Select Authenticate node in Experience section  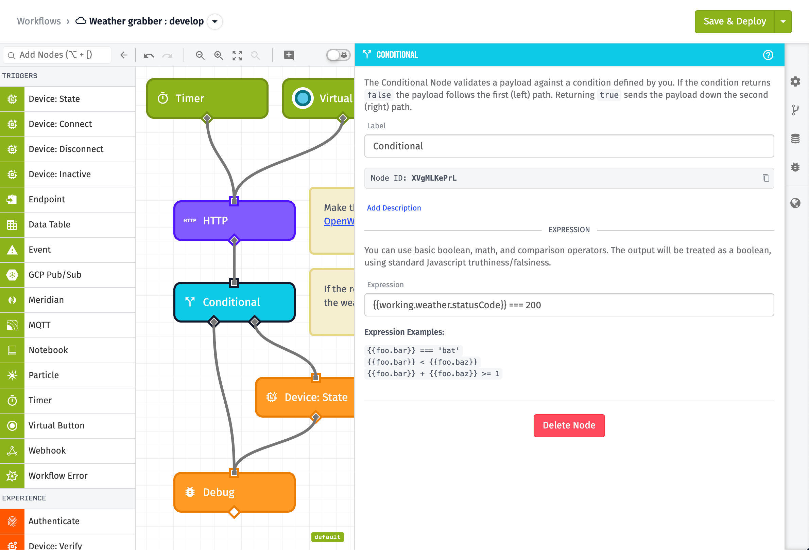tap(68, 521)
